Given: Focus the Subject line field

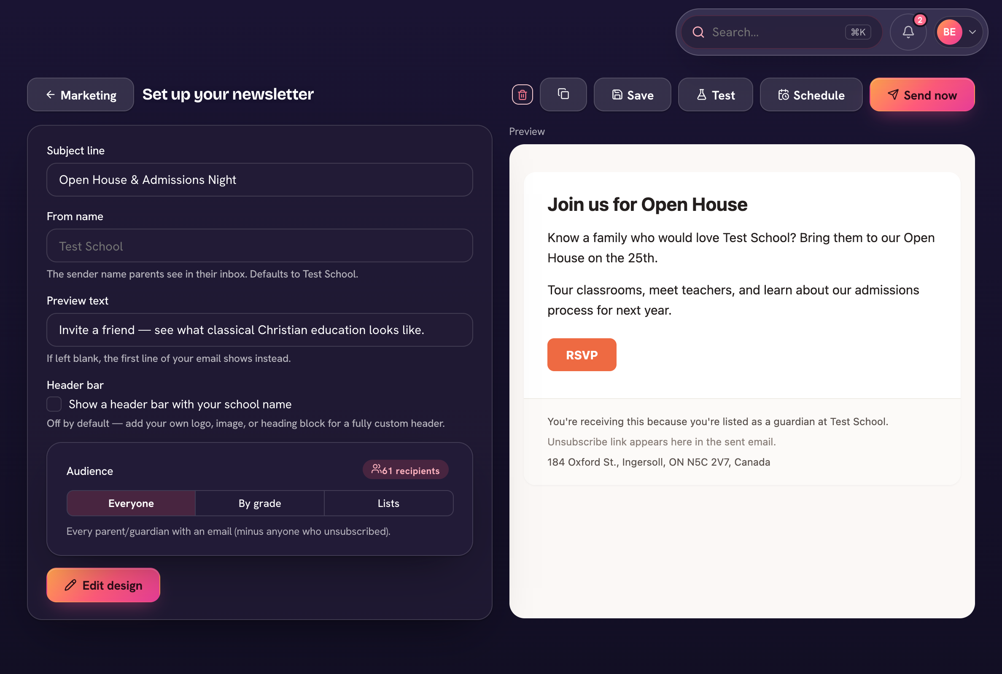Looking at the screenshot, I should [259, 180].
